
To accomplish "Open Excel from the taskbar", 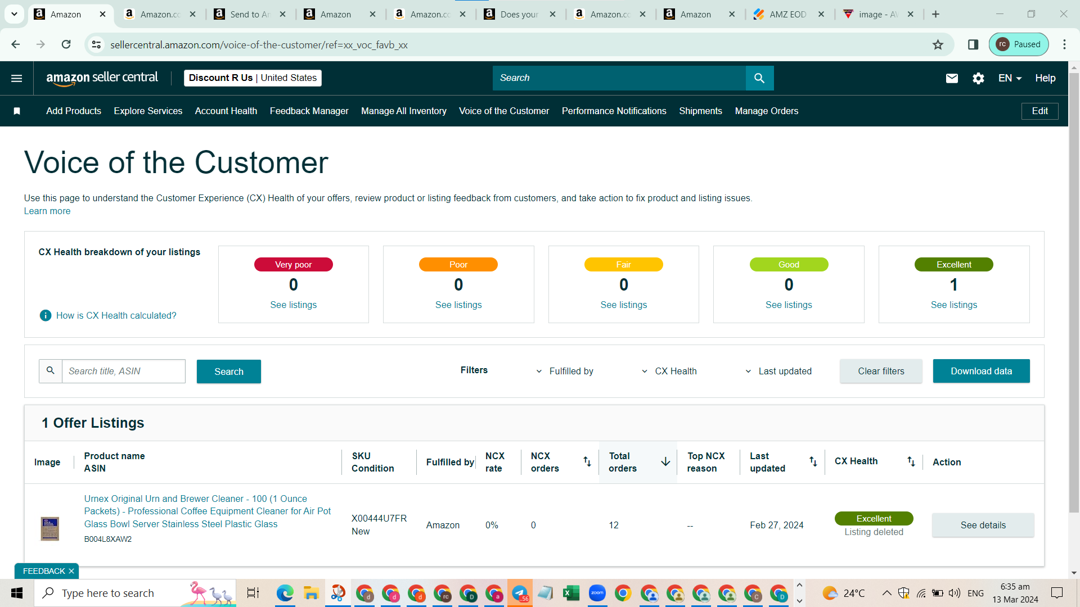I will (571, 593).
